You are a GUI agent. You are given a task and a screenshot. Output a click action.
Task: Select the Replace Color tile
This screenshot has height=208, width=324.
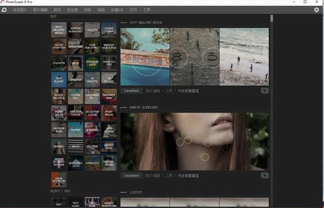click(x=76, y=113)
